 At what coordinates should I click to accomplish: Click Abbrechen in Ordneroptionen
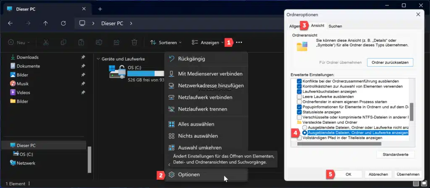[x=378, y=174]
